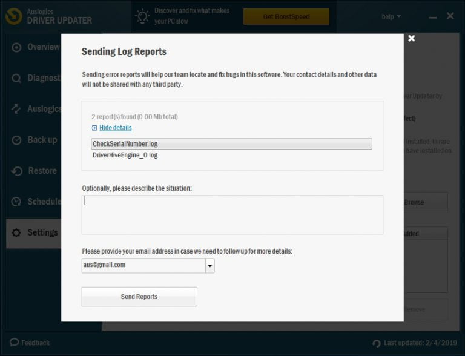465x356 pixels.
Task: Click the lightbulb icon in header
Action: click(142, 16)
